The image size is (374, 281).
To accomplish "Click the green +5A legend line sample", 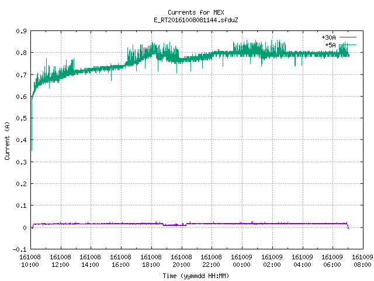I will (348, 44).
